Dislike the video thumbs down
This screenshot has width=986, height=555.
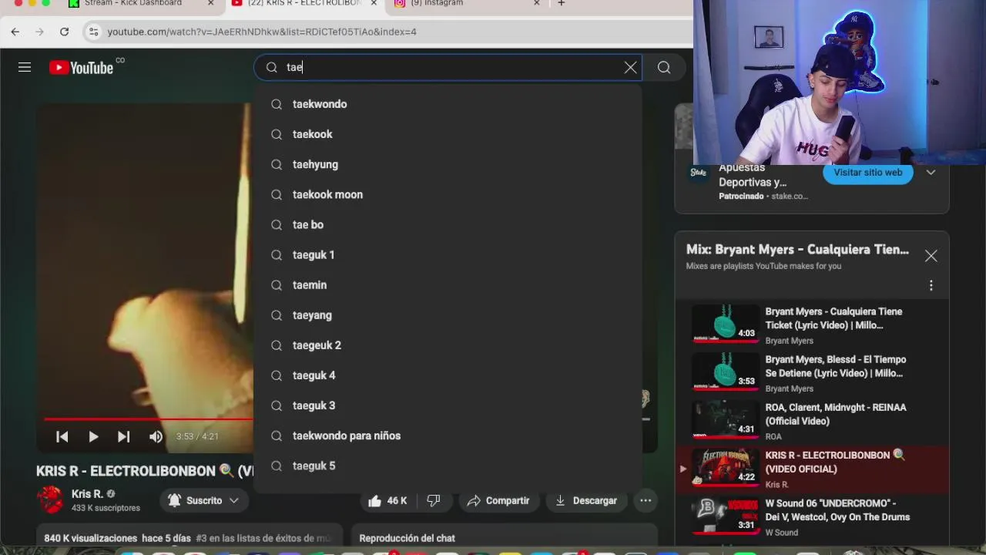434,500
